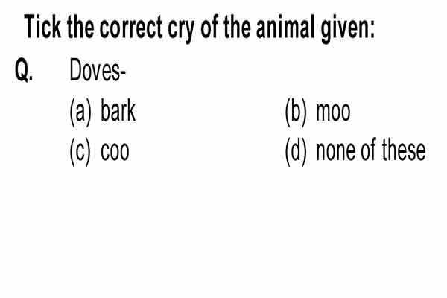Click the word "Tick" in the heading
Viewport: 447px width, 298px height.
pyautogui.click(x=42, y=27)
